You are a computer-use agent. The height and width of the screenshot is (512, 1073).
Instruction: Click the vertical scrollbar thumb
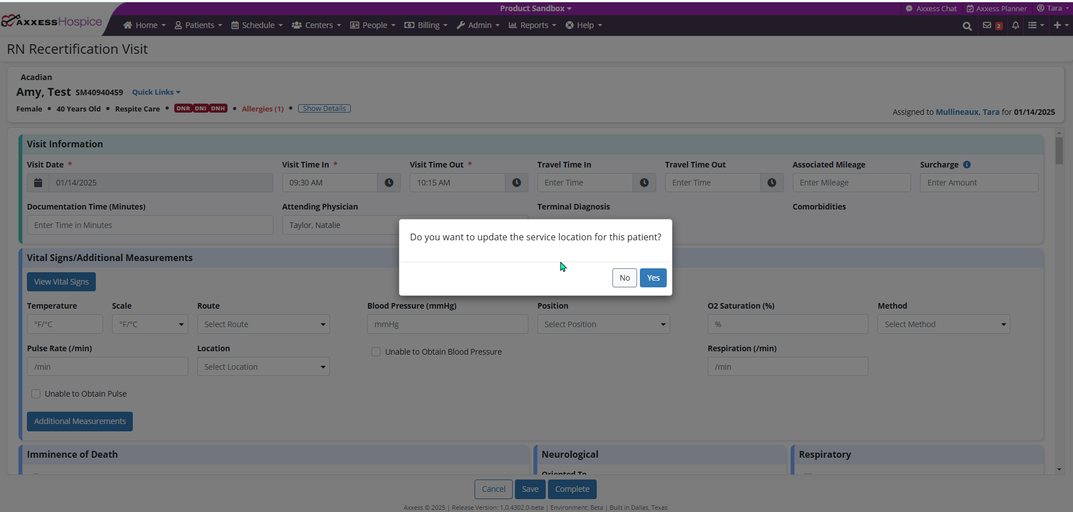pyautogui.click(x=1058, y=150)
